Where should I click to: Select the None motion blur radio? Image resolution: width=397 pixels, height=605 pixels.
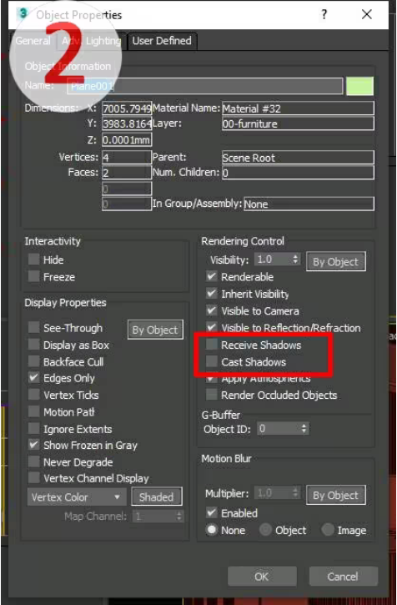(211, 530)
